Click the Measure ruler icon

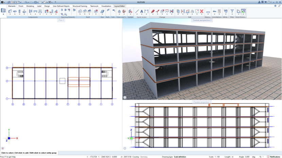(x=208, y=12)
